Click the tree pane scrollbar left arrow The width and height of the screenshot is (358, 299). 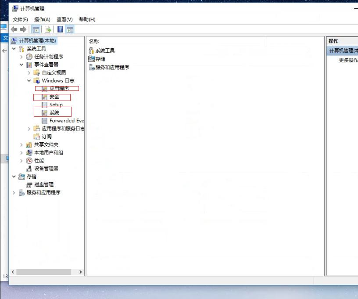[x=13, y=272]
